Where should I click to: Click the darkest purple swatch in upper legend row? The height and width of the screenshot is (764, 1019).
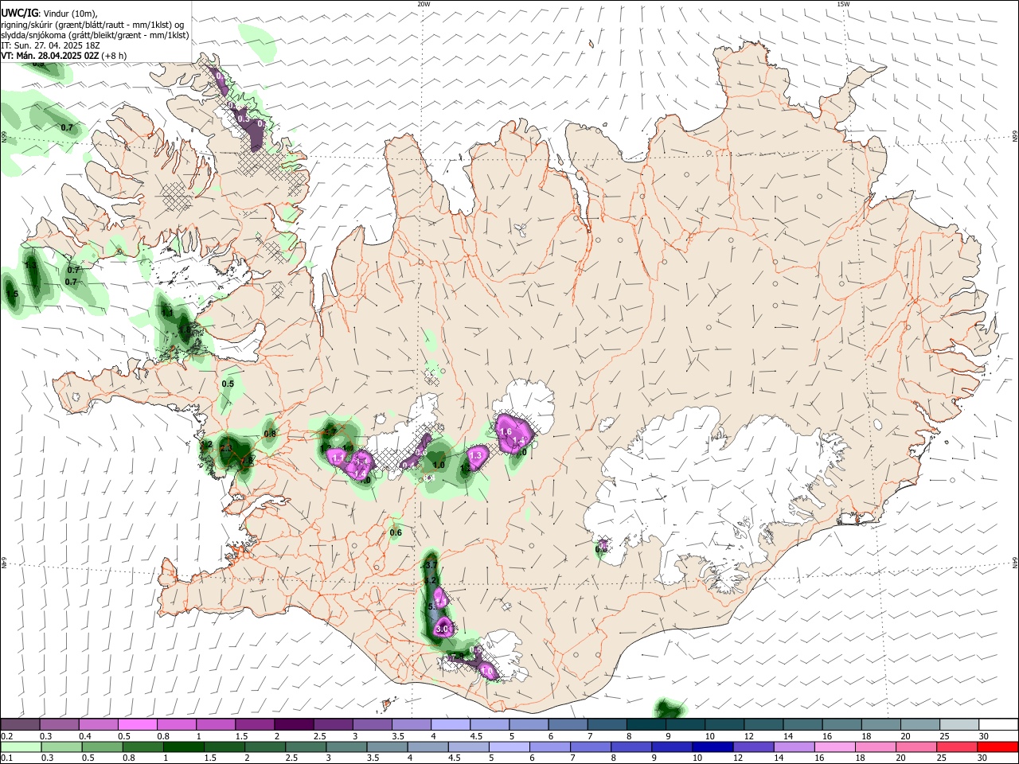(294, 724)
